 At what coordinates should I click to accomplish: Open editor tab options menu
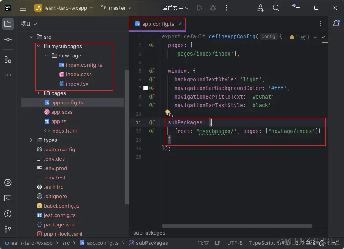pos(321,24)
